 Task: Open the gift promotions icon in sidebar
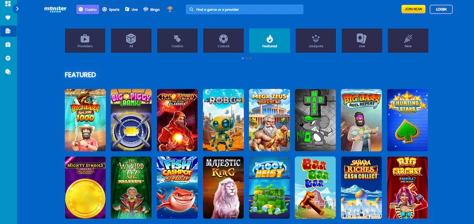tap(8, 44)
